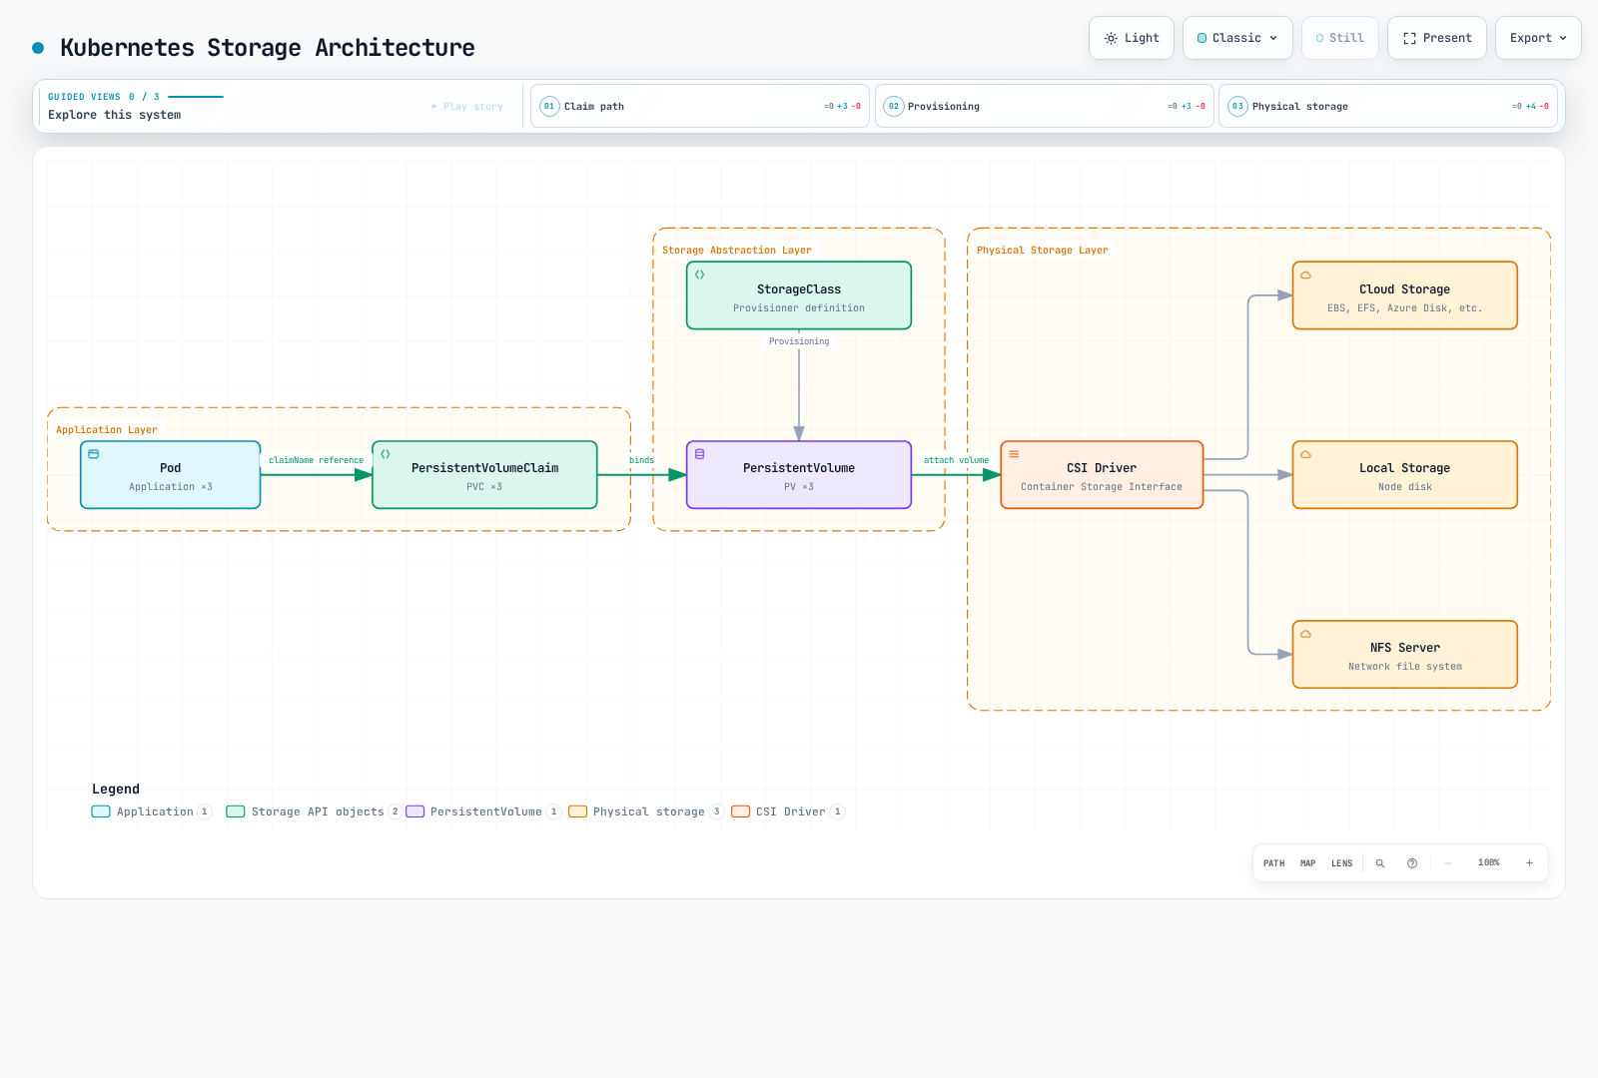This screenshot has height=1078, width=1598.
Task: Play the guided story
Action: [x=467, y=106]
